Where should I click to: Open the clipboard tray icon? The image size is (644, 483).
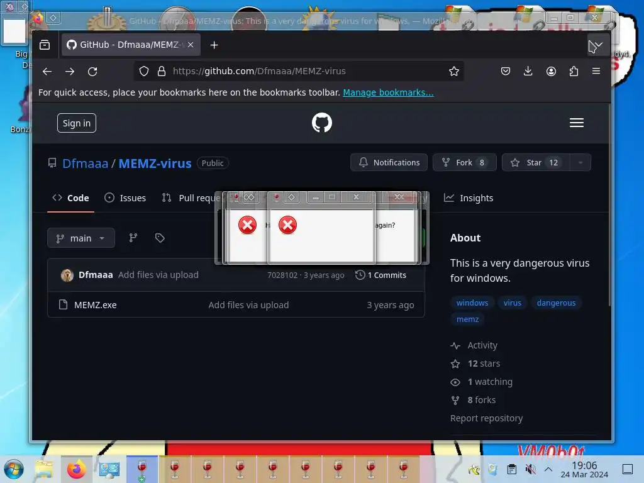pyautogui.click(x=512, y=469)
